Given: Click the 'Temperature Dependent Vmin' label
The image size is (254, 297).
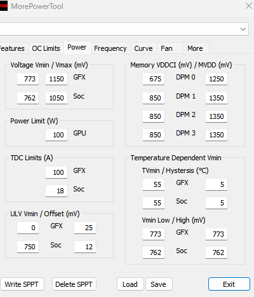Looking at the screenshot, I should coord(176,158).
